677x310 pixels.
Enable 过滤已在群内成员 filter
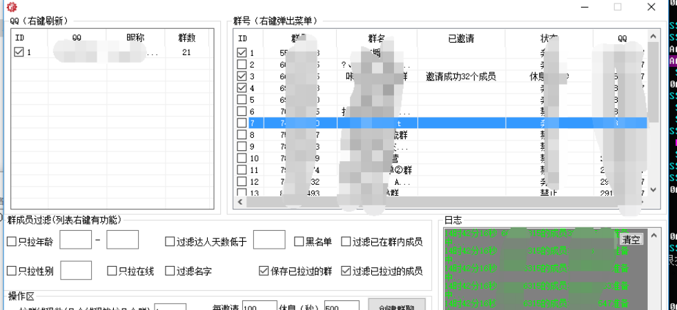point(346,242)
